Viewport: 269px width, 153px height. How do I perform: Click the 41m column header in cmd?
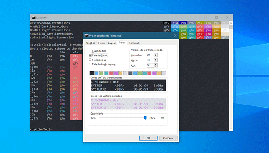(x=76, y=52)
